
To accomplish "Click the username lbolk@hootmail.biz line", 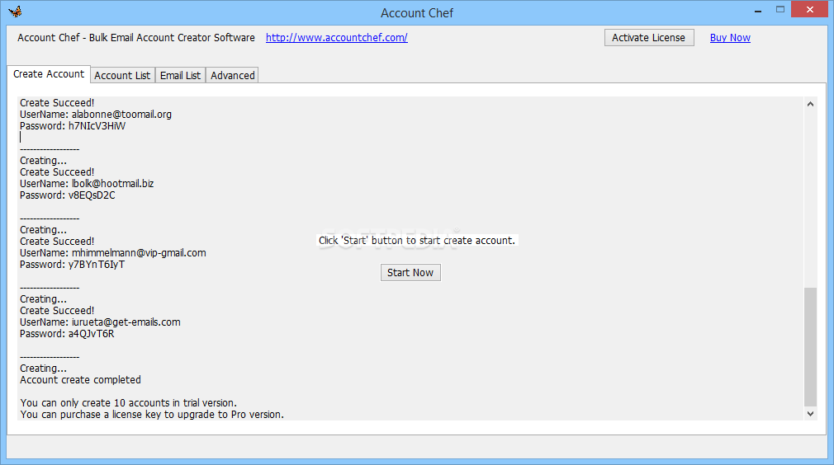I will 87,184.
